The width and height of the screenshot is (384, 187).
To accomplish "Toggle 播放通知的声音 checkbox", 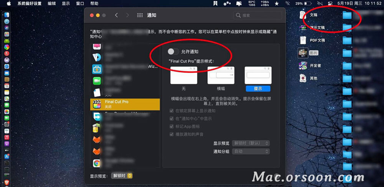I will (172, 134).
